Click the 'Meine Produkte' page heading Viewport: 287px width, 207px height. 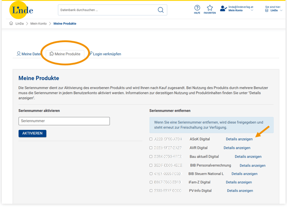pyautogui.click(x=39, y=78)
